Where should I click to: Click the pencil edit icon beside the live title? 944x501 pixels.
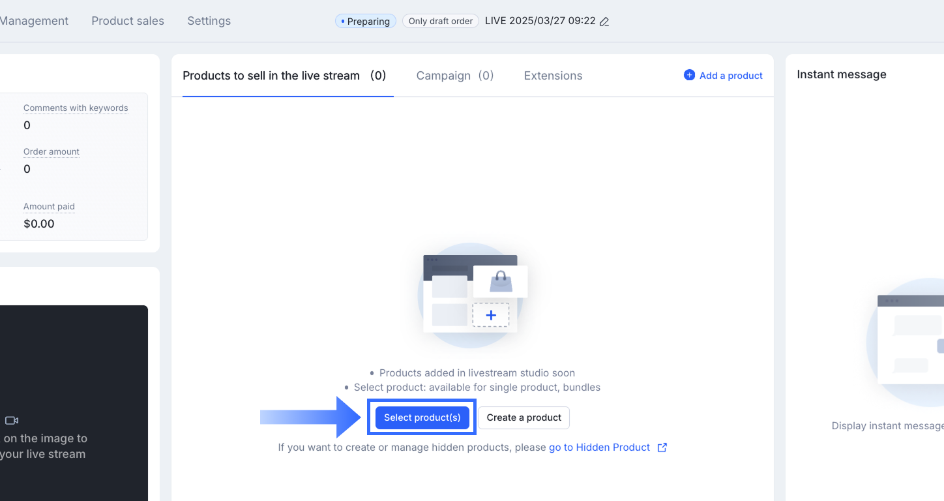pos(604,22)
